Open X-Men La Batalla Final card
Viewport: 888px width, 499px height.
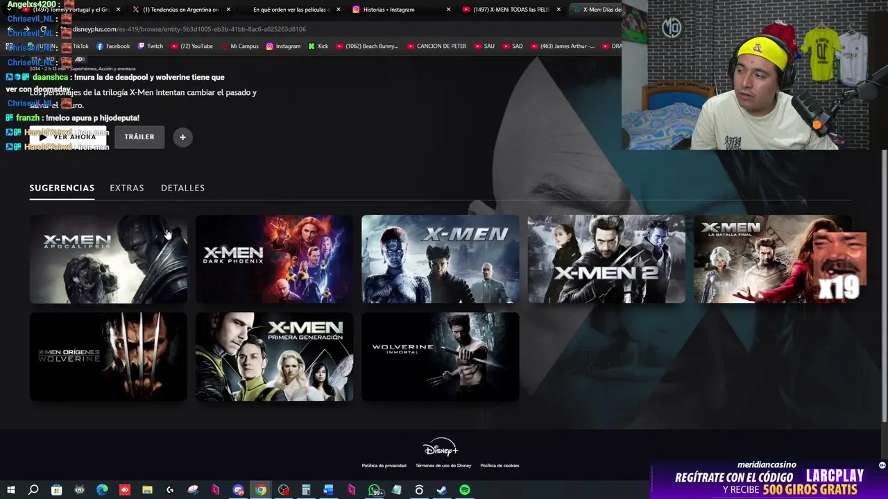click(x=772, y=259)
